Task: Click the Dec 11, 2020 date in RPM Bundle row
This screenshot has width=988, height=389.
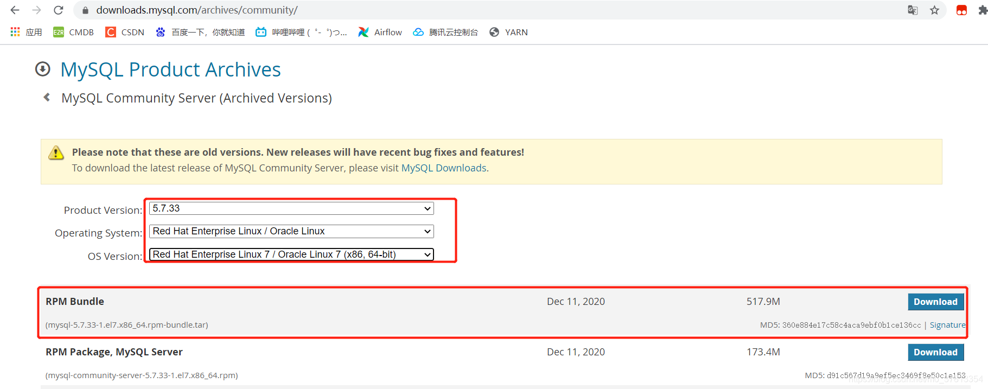Action: pyautogui.click(x=576, y=302)
